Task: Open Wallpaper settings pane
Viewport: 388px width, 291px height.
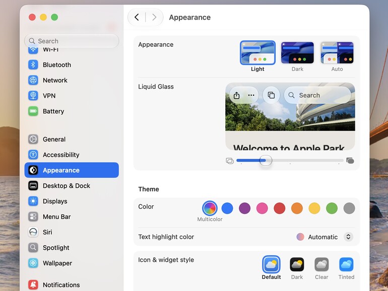Action: 72,263
